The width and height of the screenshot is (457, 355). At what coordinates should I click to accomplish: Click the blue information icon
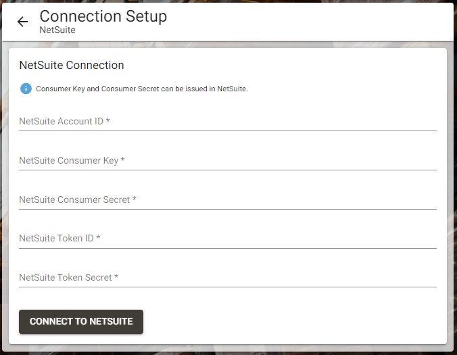[x=26, y=89]
